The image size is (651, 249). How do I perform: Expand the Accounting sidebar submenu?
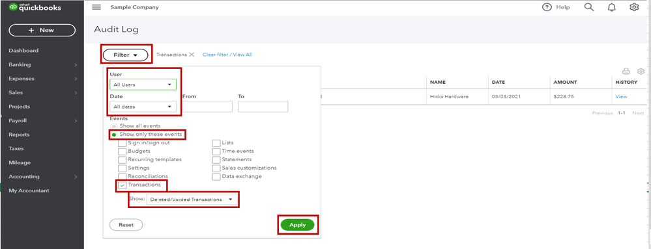(x=76, y=176)
